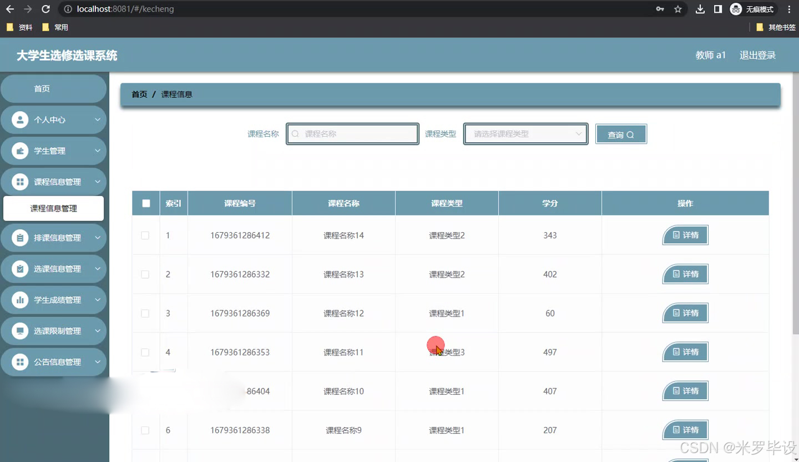Expand the 学生成绩管理 menu chevron
Viewport: 799px width, 462px height.
pyautogui.click(x=98, y=300)
